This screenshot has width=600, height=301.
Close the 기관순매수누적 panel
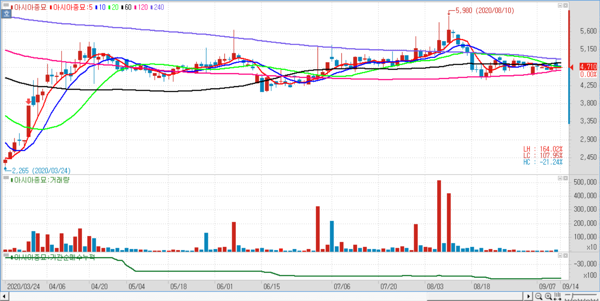coord(565,256)
